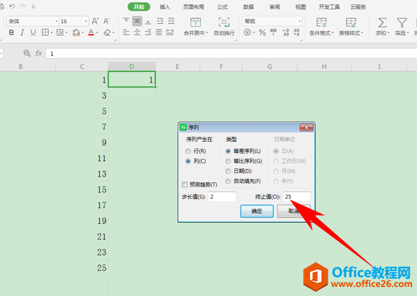
Task: Click the redo arrow in title bar
Action: point(23,6)
